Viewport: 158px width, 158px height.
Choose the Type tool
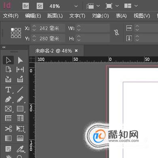point(9,90)
